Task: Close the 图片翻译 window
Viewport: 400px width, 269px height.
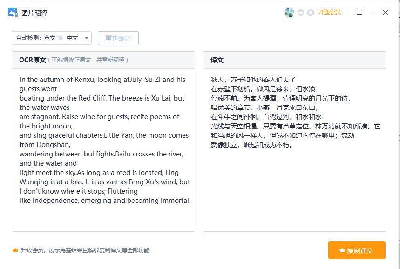Action: (x=386, y=13)
